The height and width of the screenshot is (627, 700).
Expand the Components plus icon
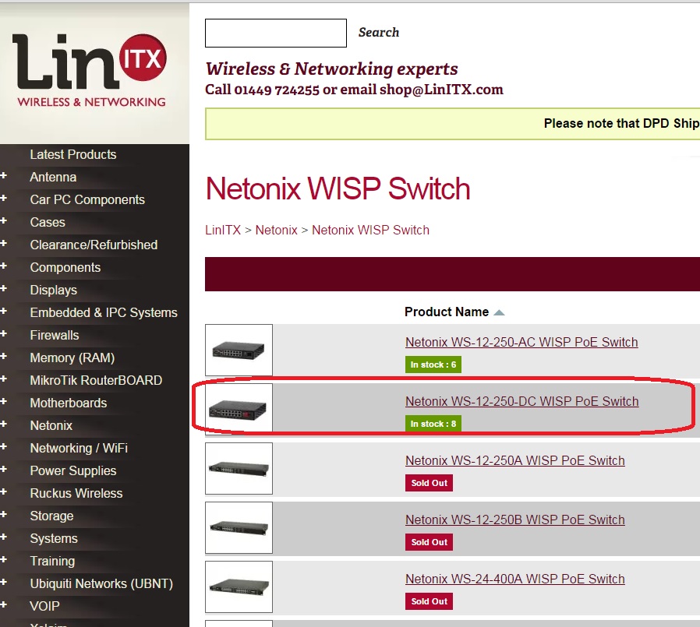tap(4, 266)
